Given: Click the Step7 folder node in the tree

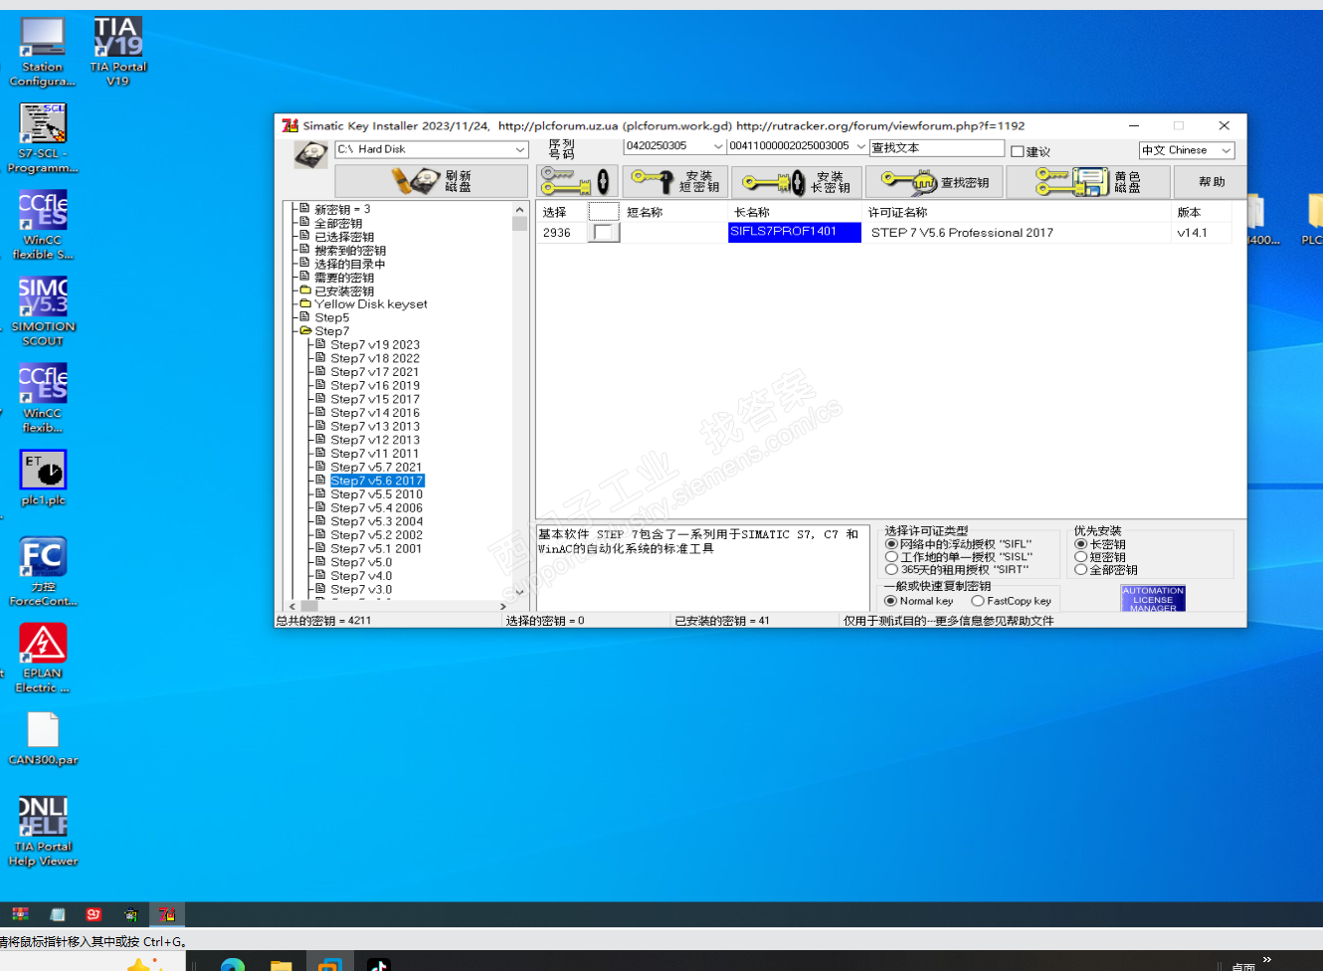Looking at the screenshot, I should click(332, 331).
